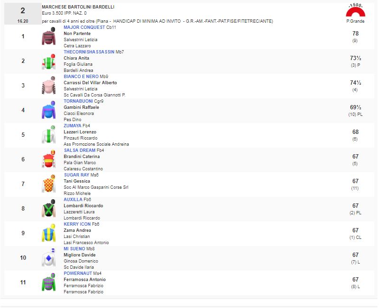Select the race number 2 box at 16.20

[23, 14]
